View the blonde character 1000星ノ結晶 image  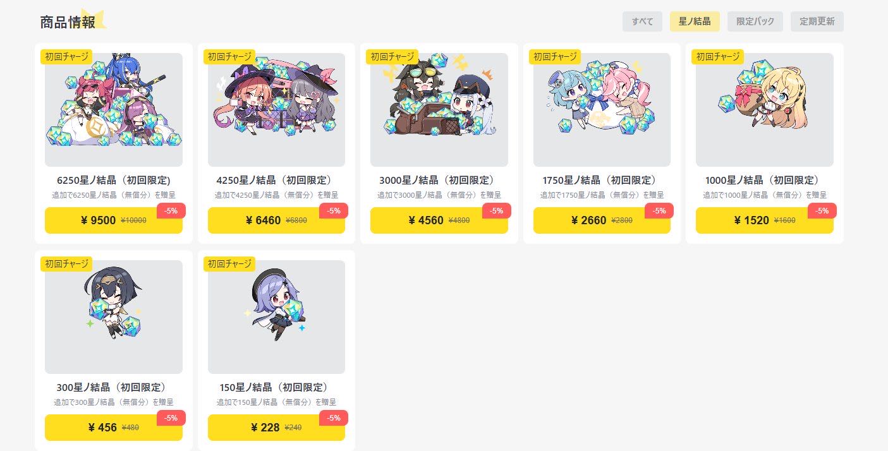pos(765,110)
